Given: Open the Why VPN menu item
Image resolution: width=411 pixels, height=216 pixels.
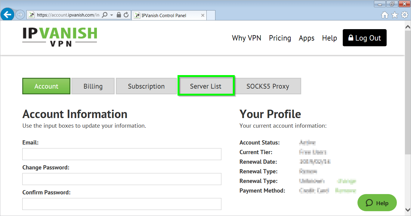Looking at the screenshot, I should pos(246,38).
